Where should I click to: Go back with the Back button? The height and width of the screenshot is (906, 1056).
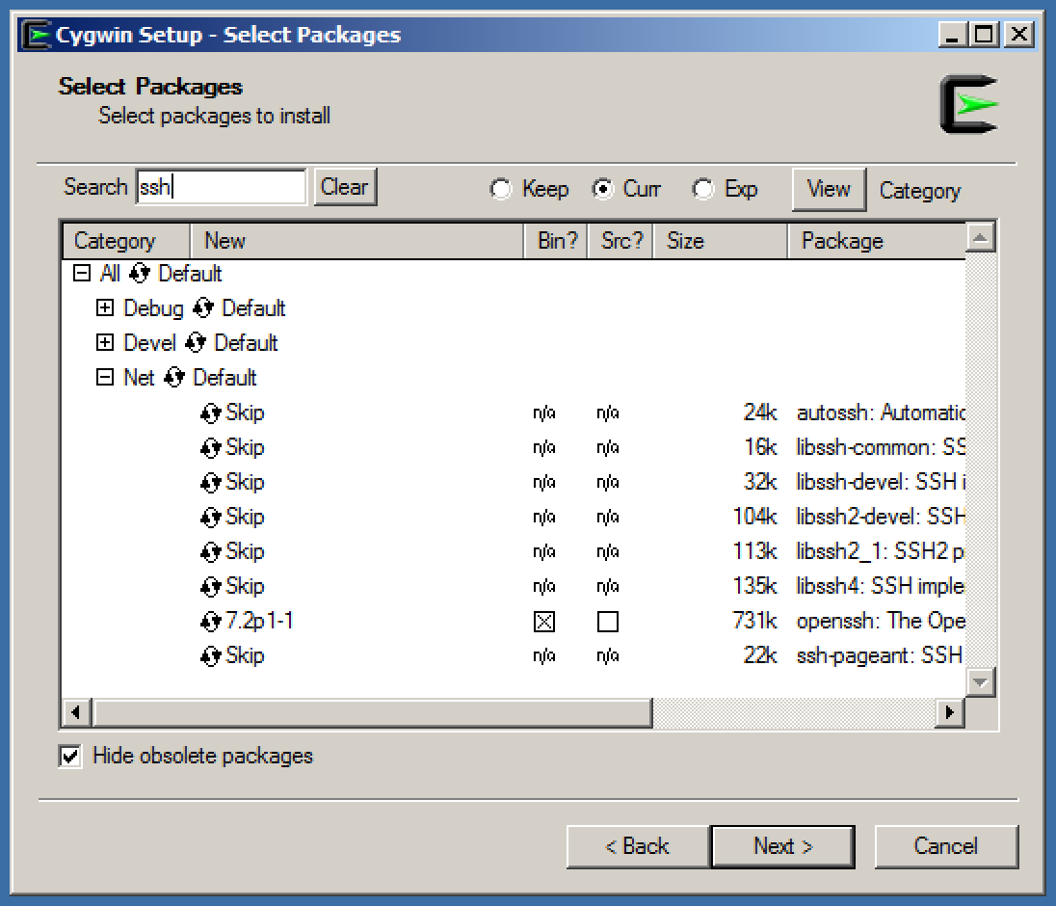638,846
